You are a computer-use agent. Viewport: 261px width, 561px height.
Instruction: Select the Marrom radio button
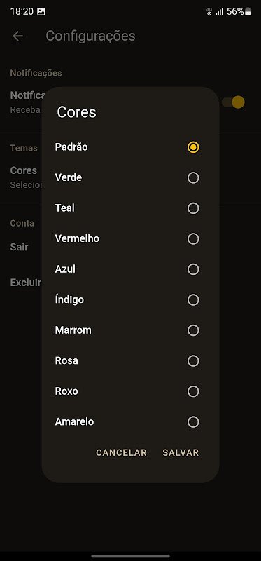click(x=193, y=330)
